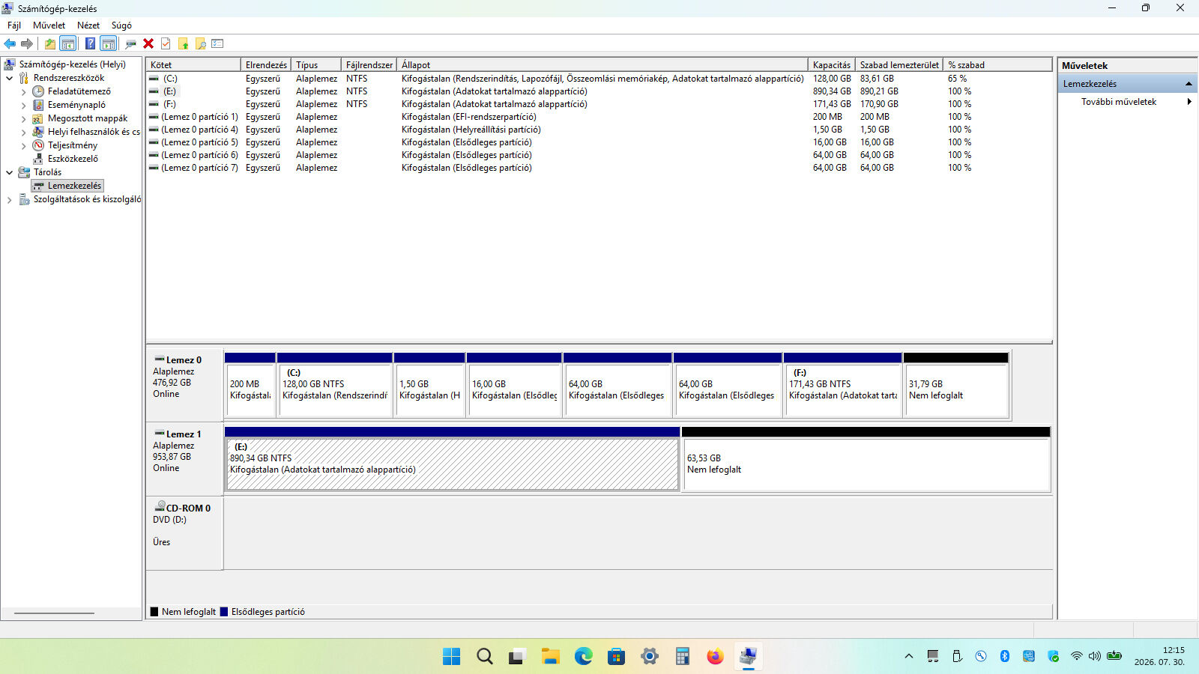1199x674 pixels.
Task: Sort by Szabad lemezterület column header
Action: (x=899, y=65)
